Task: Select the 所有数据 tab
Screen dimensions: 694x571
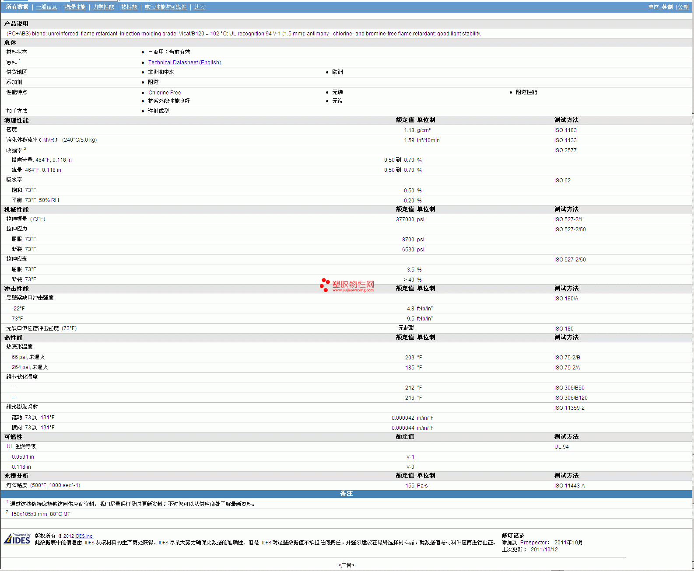Action: coord(17,7)
